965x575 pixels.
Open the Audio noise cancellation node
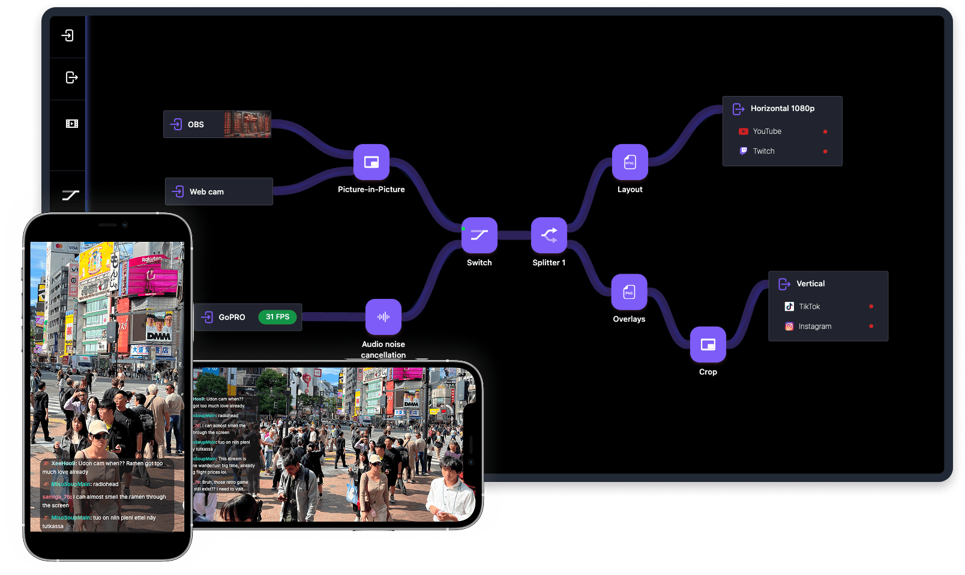tap(383, 317)
